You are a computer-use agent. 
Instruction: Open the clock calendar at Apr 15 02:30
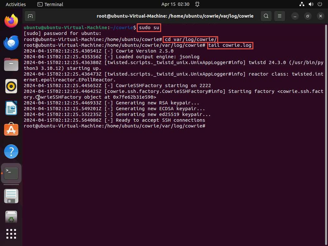click(175, 4)
